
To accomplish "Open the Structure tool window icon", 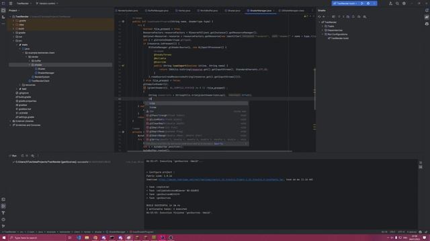I will coord(3,17).
